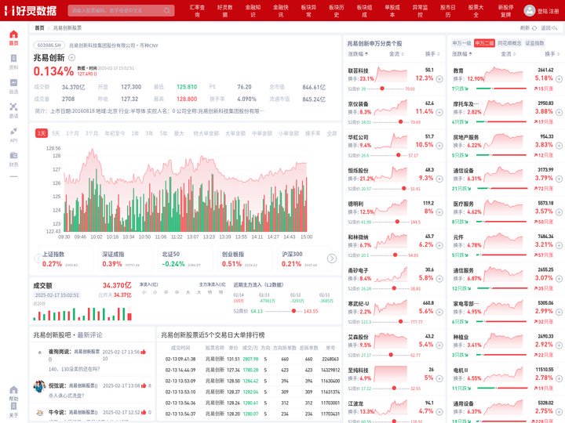
Task: Switch to 申万一级 tab
Action: click(x=461, y=43)
